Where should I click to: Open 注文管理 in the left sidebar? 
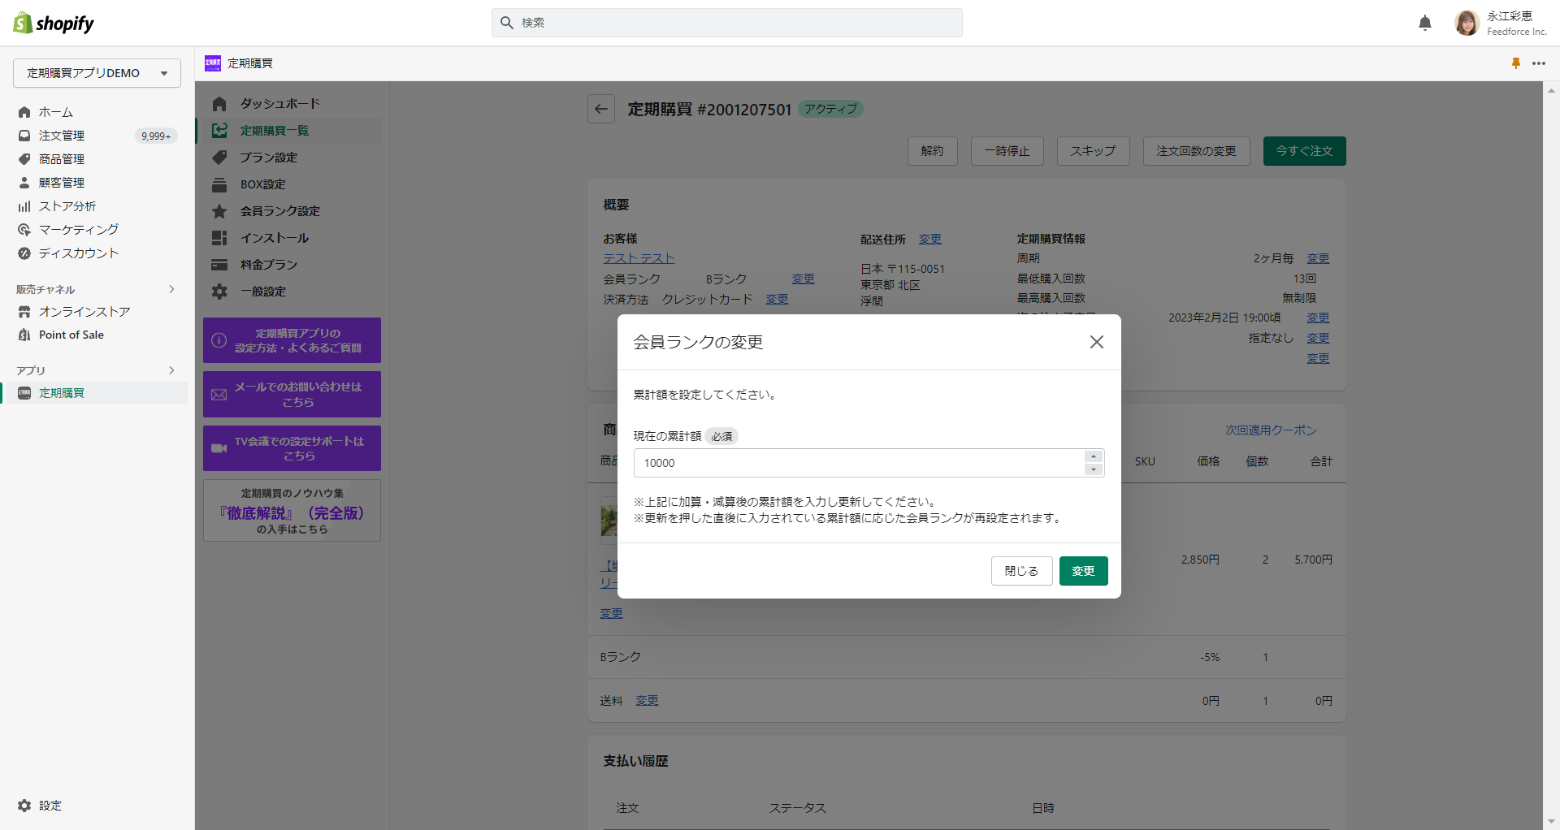[62, 136]
